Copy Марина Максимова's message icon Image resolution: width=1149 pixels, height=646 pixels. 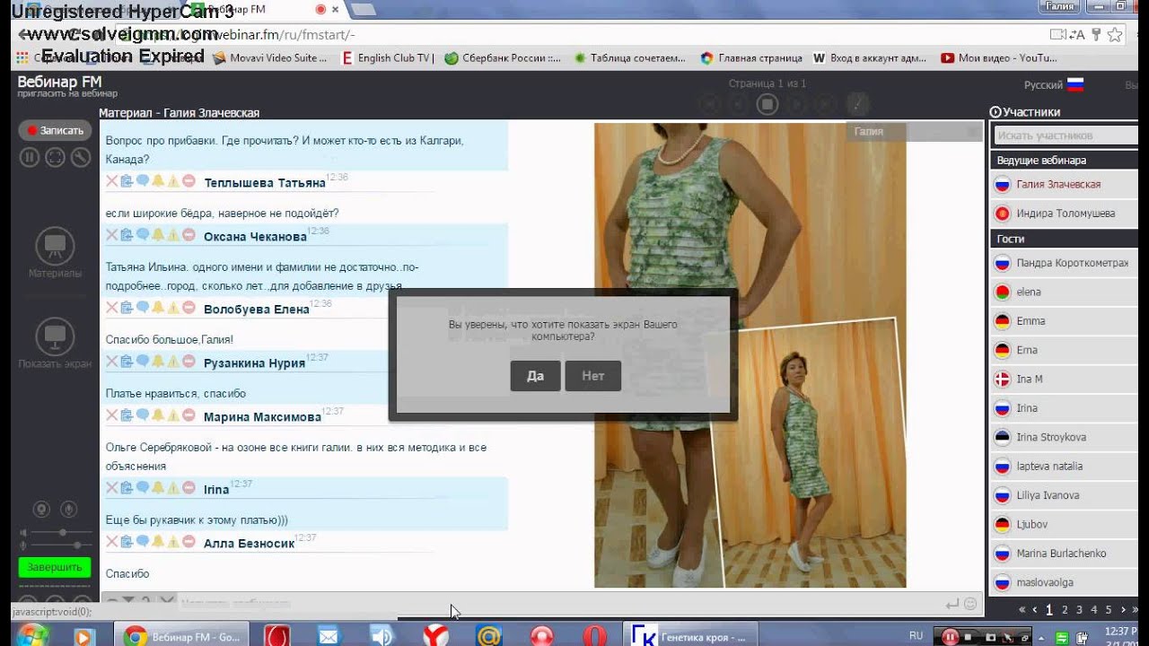[x=127, y=415]
